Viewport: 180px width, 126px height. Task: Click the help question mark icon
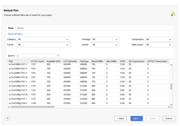(x=7, y=118)
